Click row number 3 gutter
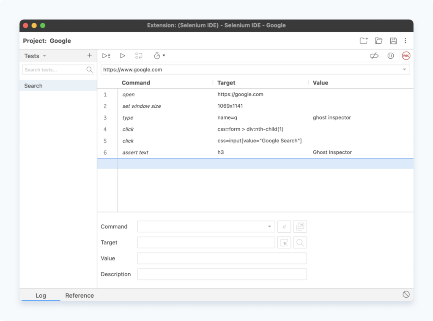The width and height of the screenshot is (433, 321). point(105,118)
